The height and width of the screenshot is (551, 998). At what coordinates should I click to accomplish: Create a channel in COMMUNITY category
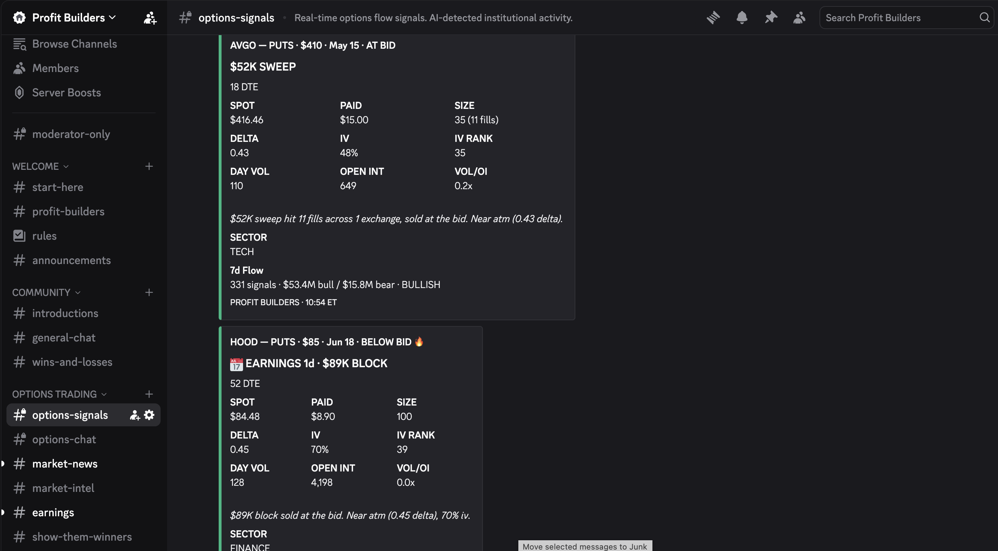tap(149, 292)
